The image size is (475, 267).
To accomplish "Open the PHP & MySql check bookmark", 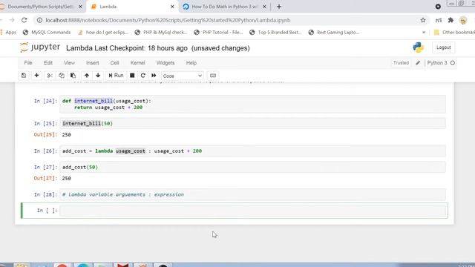I will 161,32.
